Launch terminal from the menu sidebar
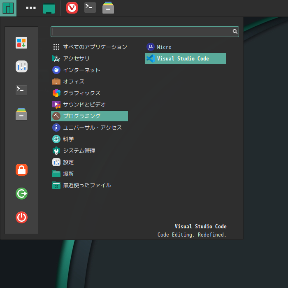Viewport: 288px width, 288px height. (21, 90)
